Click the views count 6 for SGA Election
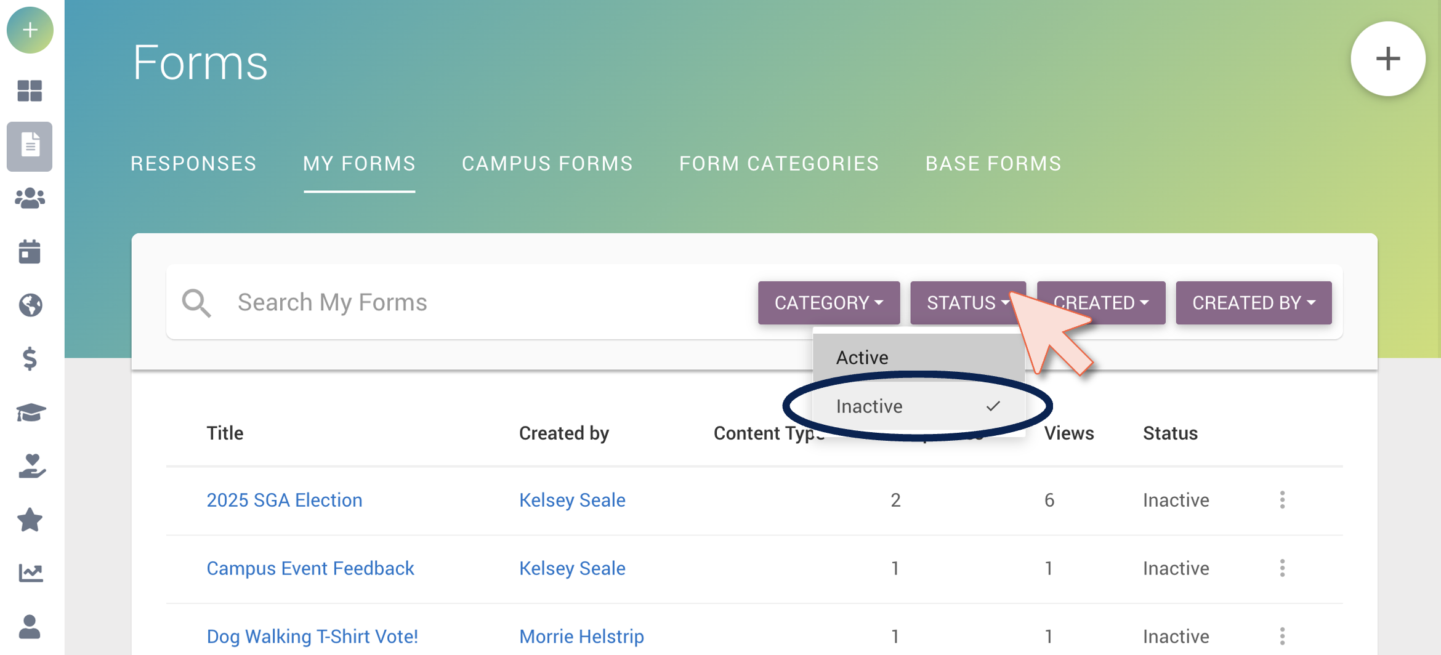The width and height of the screenshot is (1441, 655). click(x=1049, y=500)
